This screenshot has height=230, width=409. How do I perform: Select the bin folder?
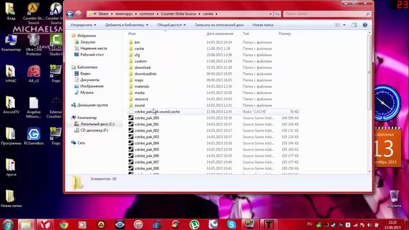coord(137,42)
